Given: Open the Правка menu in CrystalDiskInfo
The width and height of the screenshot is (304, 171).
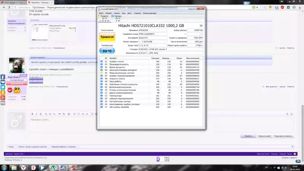Looking at the screenshot, I should tap(108, 13).
